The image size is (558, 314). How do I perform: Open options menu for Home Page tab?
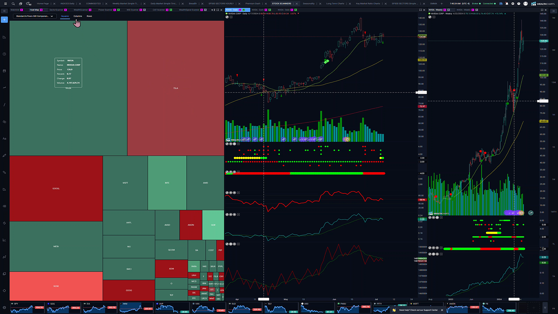click(x=51, y=4)
